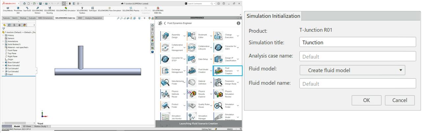Image resolution: width=425 pixels, height=133 pixels.
Task: Select Material <not specified> in the tree
Action: click(16, 47)
